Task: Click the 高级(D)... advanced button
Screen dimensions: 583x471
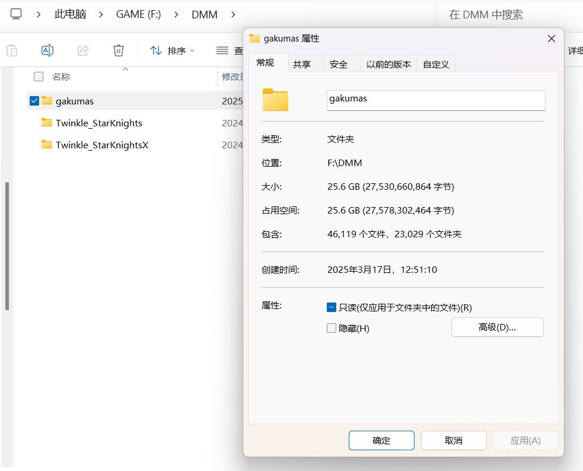Action: (x=497, y=327)
